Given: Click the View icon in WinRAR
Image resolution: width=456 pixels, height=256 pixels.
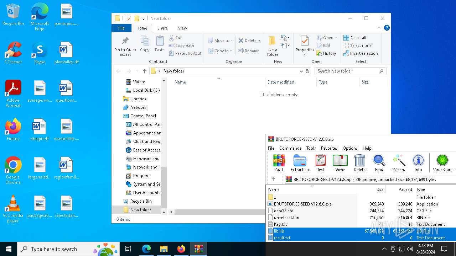Looking at the screenshot, I should pos(340,163).
